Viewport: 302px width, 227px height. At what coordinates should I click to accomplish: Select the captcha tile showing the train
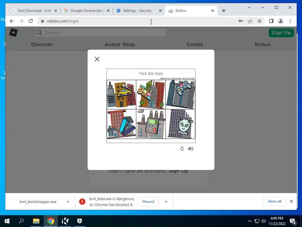pos(151,95)
